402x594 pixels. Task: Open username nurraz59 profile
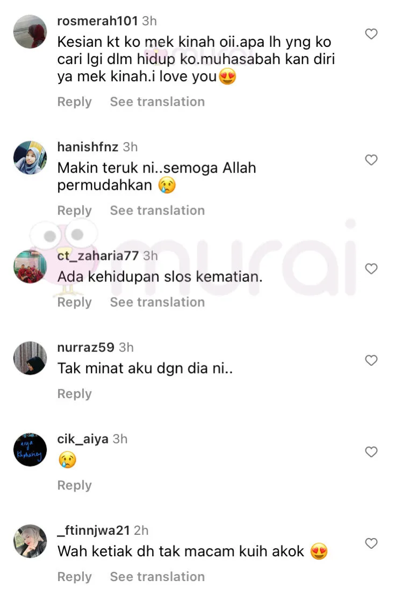[x=85, y=348]
